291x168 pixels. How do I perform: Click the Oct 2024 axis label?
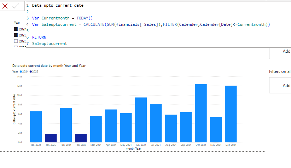[201, 145]
